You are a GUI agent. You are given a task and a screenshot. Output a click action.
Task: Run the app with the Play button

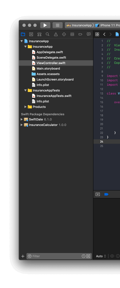pos(45,25)
